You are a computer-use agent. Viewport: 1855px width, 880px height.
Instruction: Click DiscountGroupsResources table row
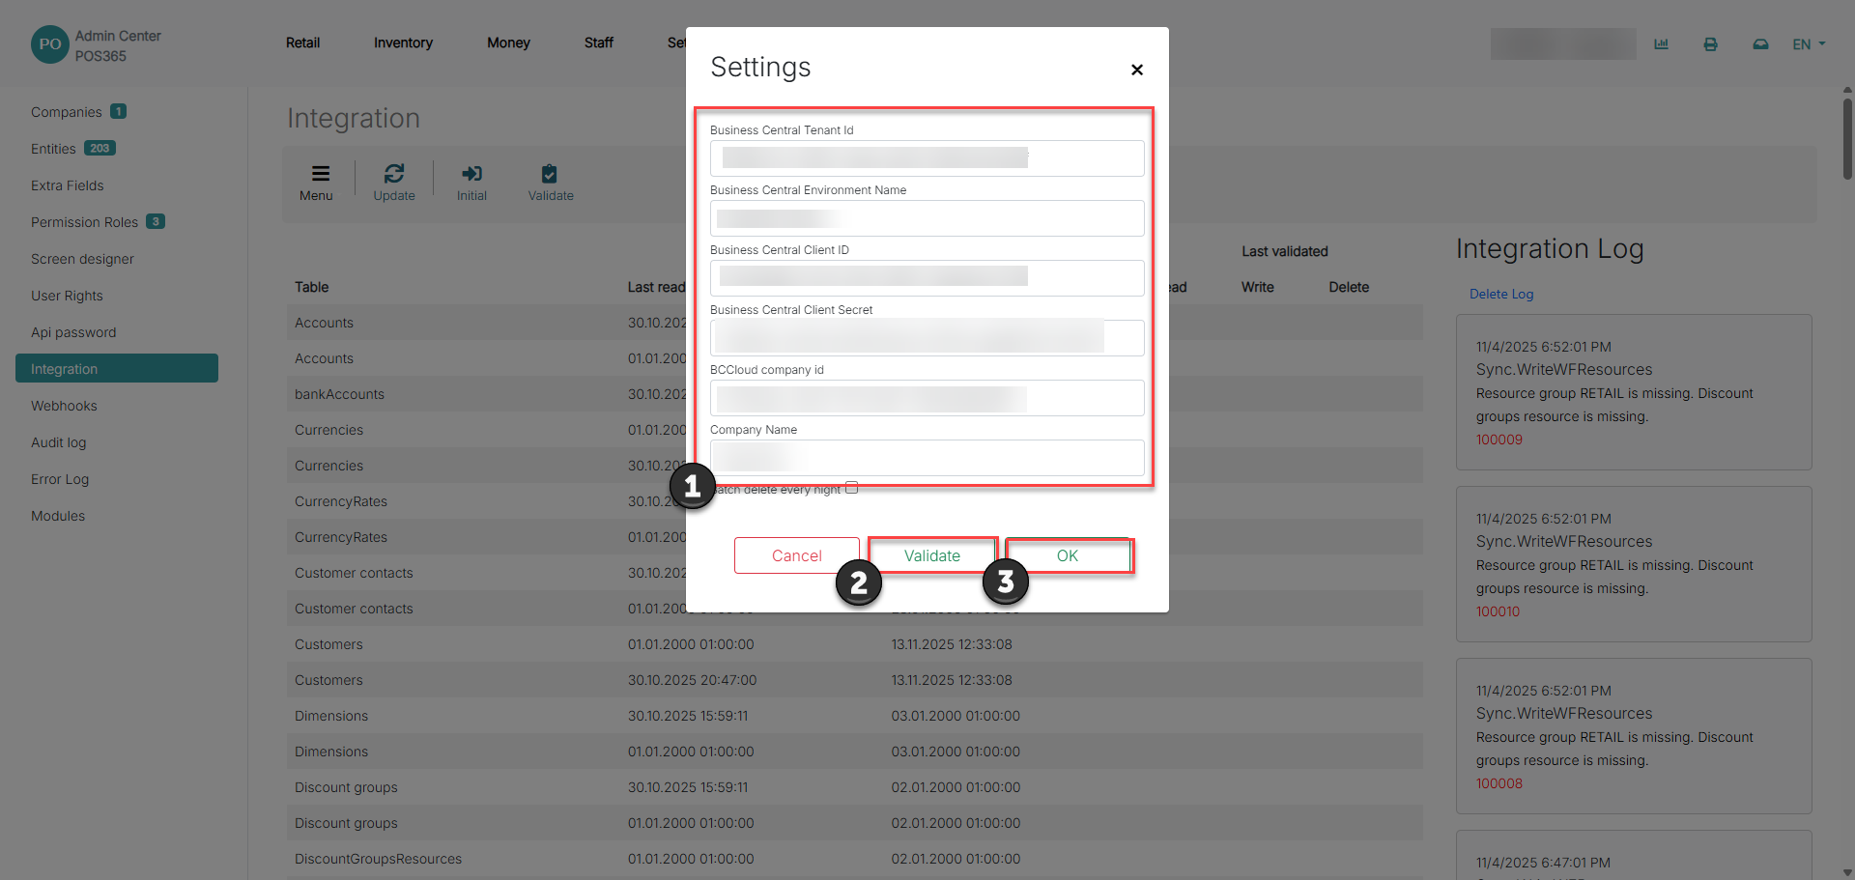(855, 859)
